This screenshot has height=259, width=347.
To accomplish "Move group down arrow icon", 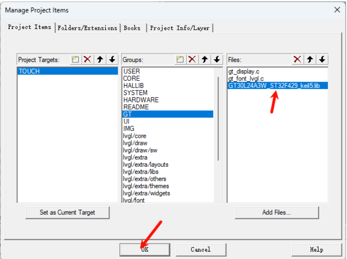I will click(x=217, y=59).
